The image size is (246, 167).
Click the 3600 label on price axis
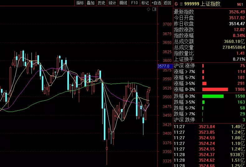(x=167, y=60)
